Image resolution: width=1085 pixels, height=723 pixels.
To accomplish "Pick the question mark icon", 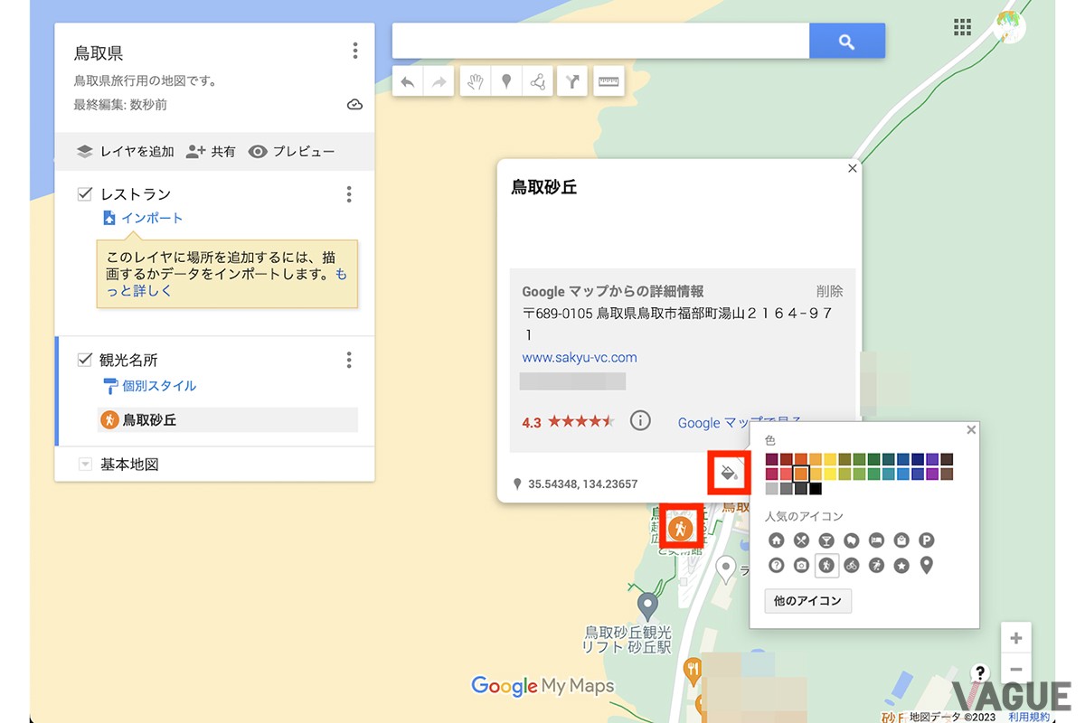I will click(x=776, y=566).
